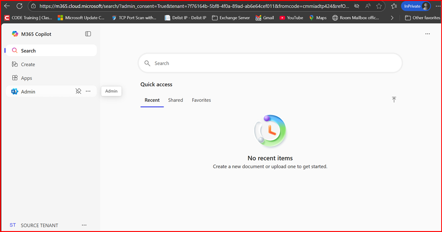Open Apps from the left sidebar
This screenshot has width=442, height=232.
coord(26,78)
